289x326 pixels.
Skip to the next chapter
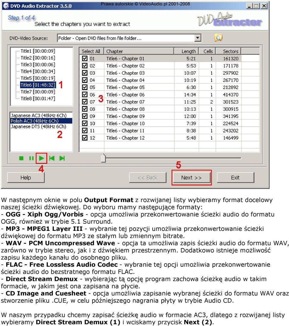62,158
